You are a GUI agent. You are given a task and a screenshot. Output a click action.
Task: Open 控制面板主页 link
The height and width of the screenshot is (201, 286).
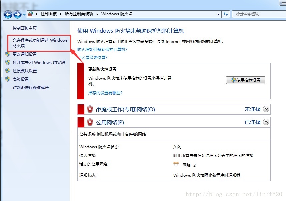click(x=25, y=28)
